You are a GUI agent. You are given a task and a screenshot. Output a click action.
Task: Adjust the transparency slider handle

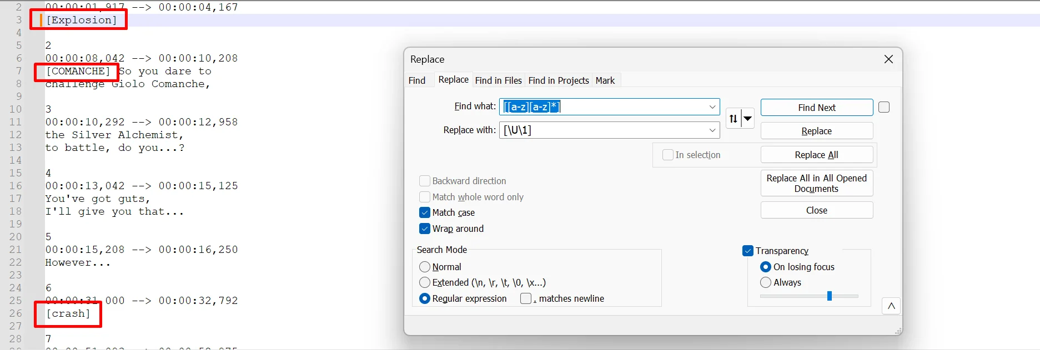tap(829, 296)
